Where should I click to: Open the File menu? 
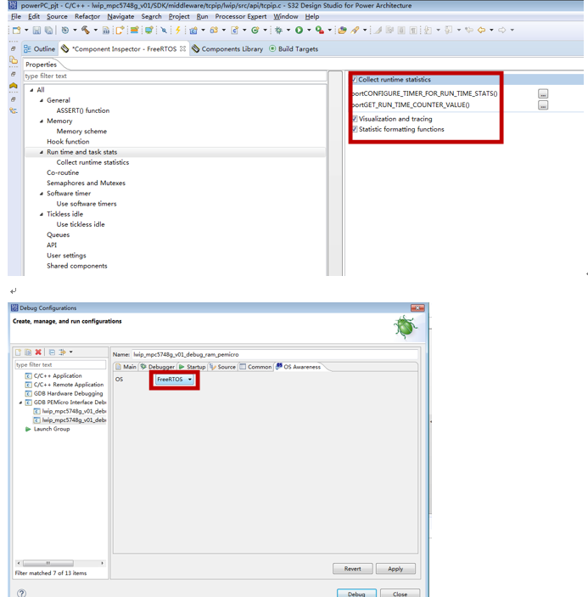coord(16,16)
